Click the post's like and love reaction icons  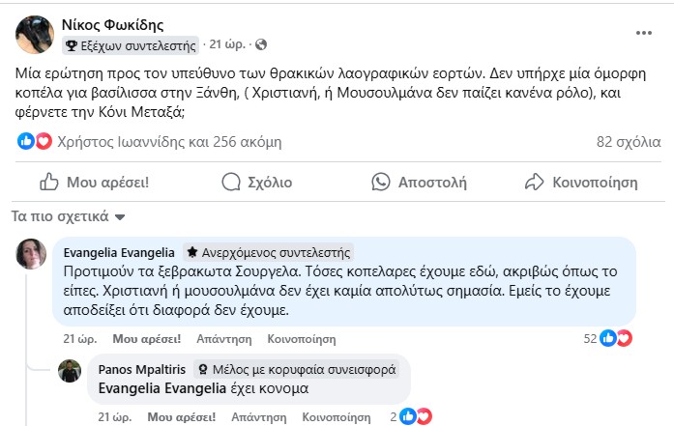pos(35,142)
